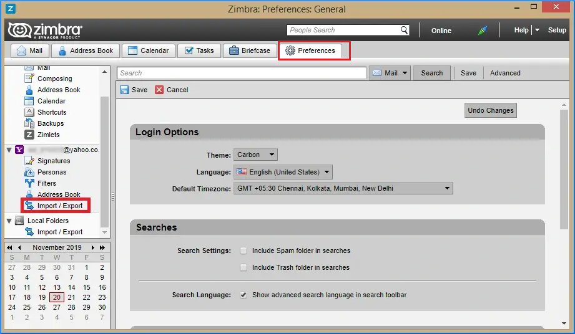
Task: Go to previous year in mini calendar
Action: pos(9,247)
